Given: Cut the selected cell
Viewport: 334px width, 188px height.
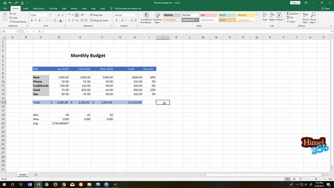Looking at the screenshot, I should point(13,14).
